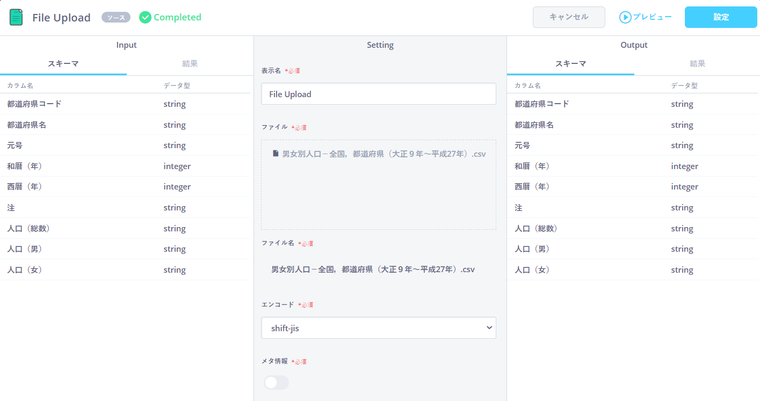Click the file icon beside the uploaded CSV

pyautogui.click(x=276, y=154)
